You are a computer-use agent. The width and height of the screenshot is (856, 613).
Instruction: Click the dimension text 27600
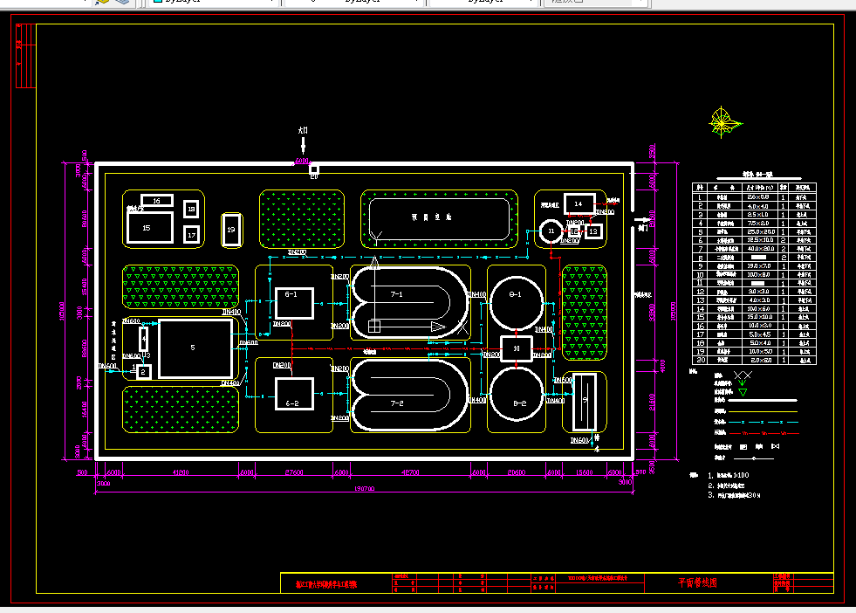(294, 472)
